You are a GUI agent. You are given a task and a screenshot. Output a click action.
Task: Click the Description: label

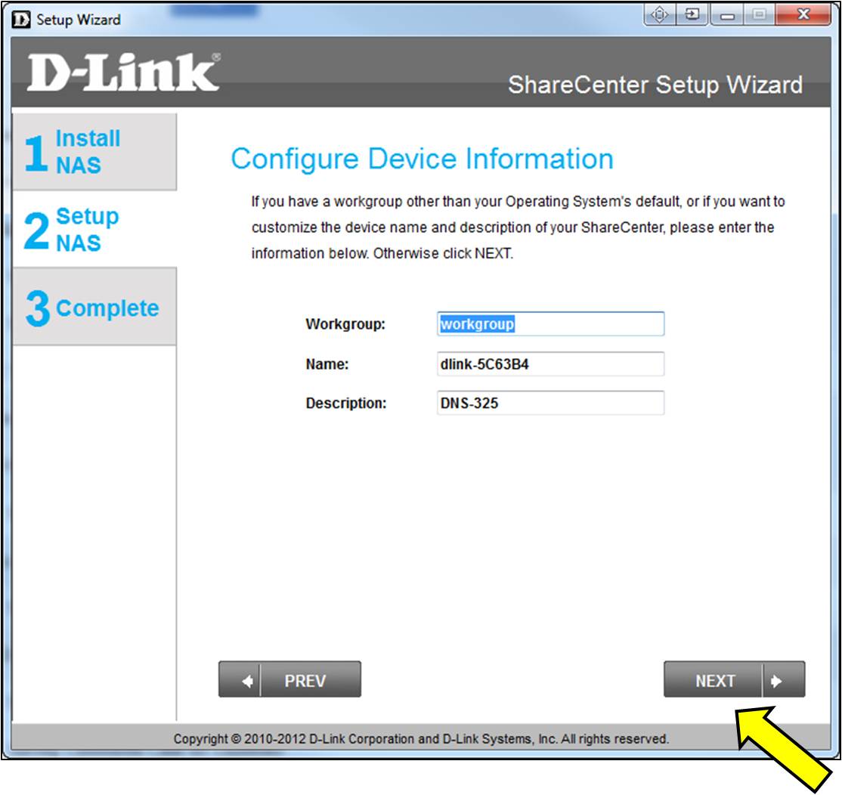coord(346,403)
